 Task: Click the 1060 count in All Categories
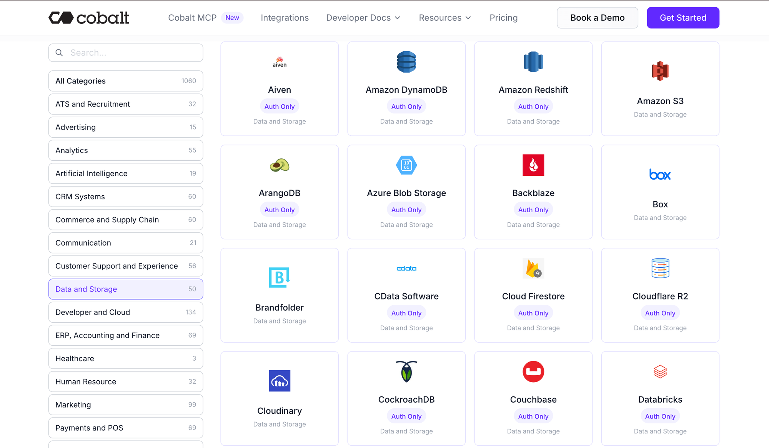[189, 81]
